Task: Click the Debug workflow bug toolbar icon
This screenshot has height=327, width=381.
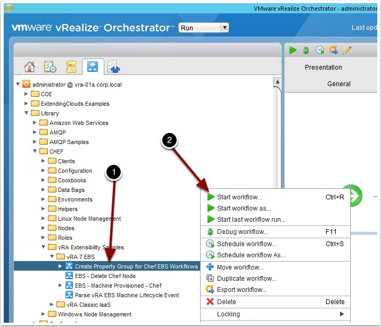Action: click(x=306, y=51)
